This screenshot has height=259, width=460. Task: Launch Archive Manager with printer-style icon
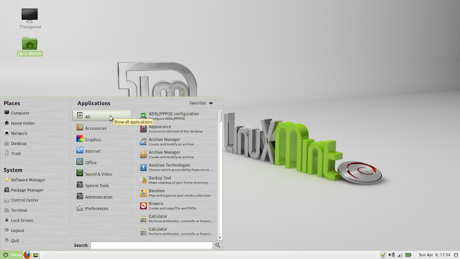[x=177, y=142]
